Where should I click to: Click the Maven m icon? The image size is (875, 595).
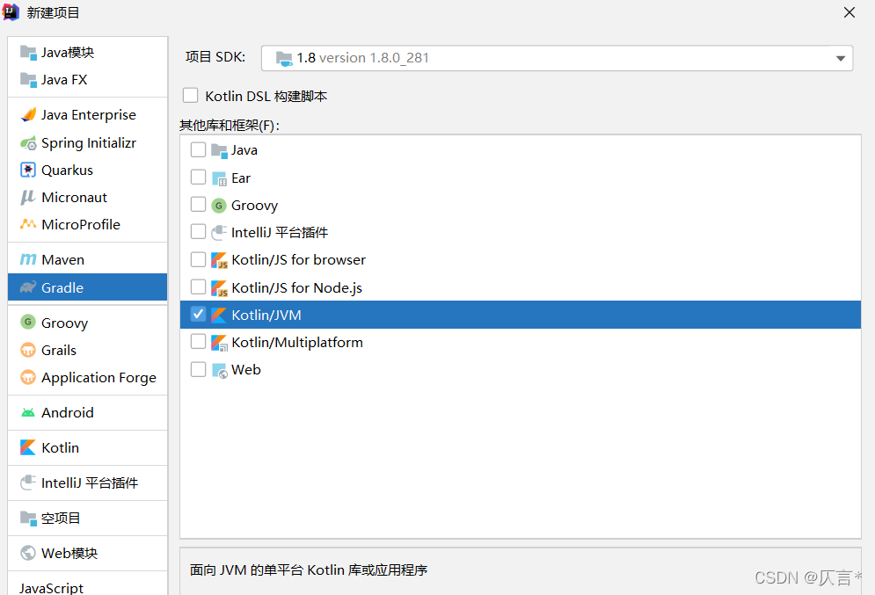(28, 260)
